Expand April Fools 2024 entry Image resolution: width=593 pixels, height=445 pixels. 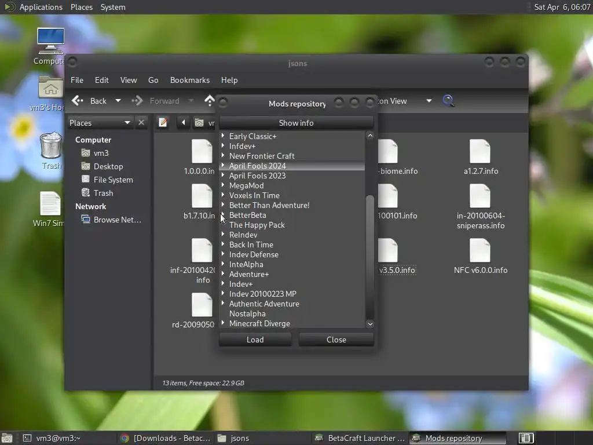click(223, 165)
